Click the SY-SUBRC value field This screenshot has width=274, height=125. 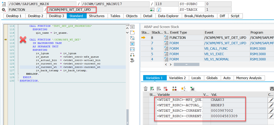coord(218,4)
